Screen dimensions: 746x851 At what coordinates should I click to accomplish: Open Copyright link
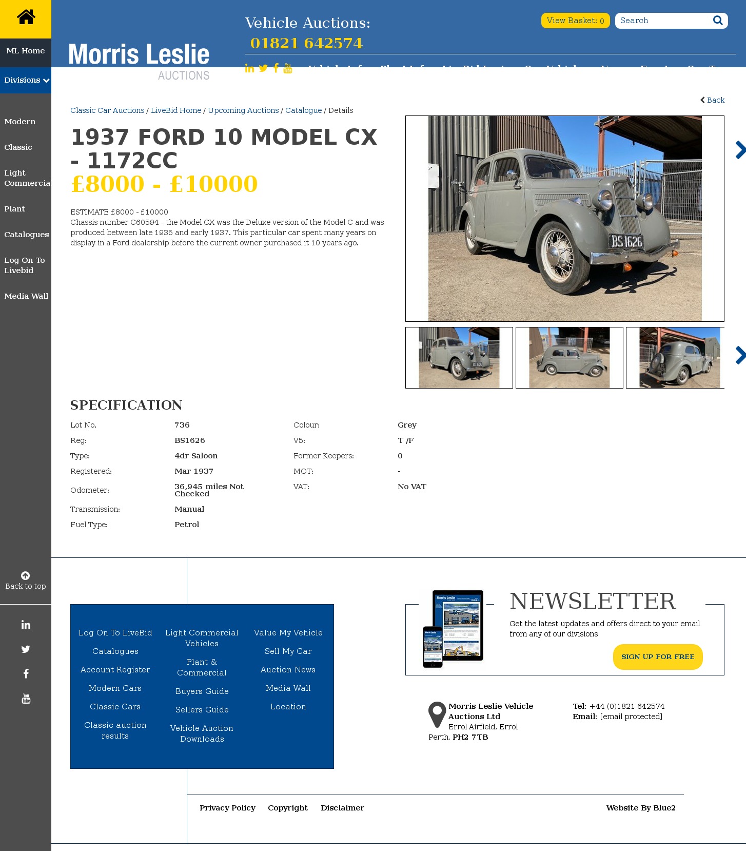288,808
